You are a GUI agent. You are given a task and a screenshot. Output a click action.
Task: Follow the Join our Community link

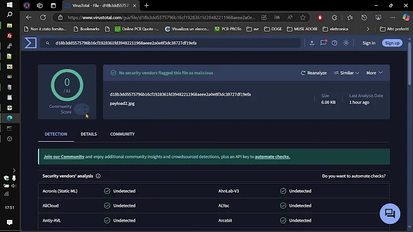(x=64, y=157)
